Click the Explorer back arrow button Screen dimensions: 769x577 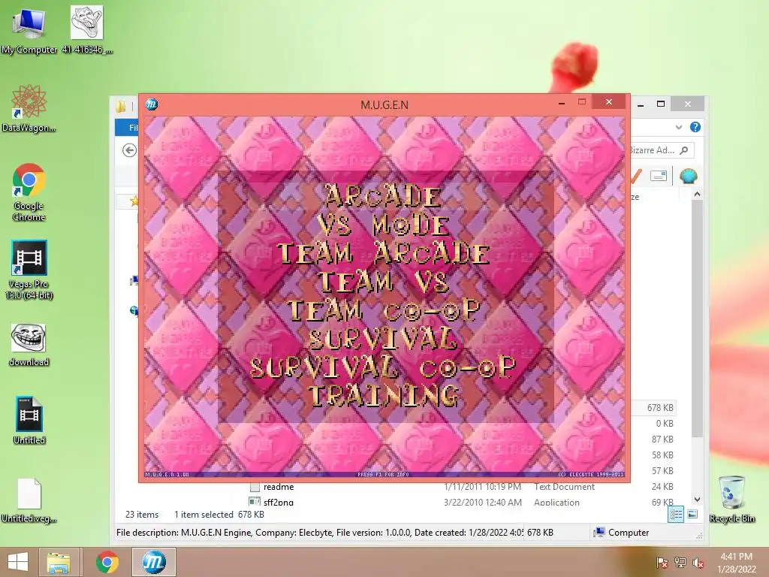129,150
